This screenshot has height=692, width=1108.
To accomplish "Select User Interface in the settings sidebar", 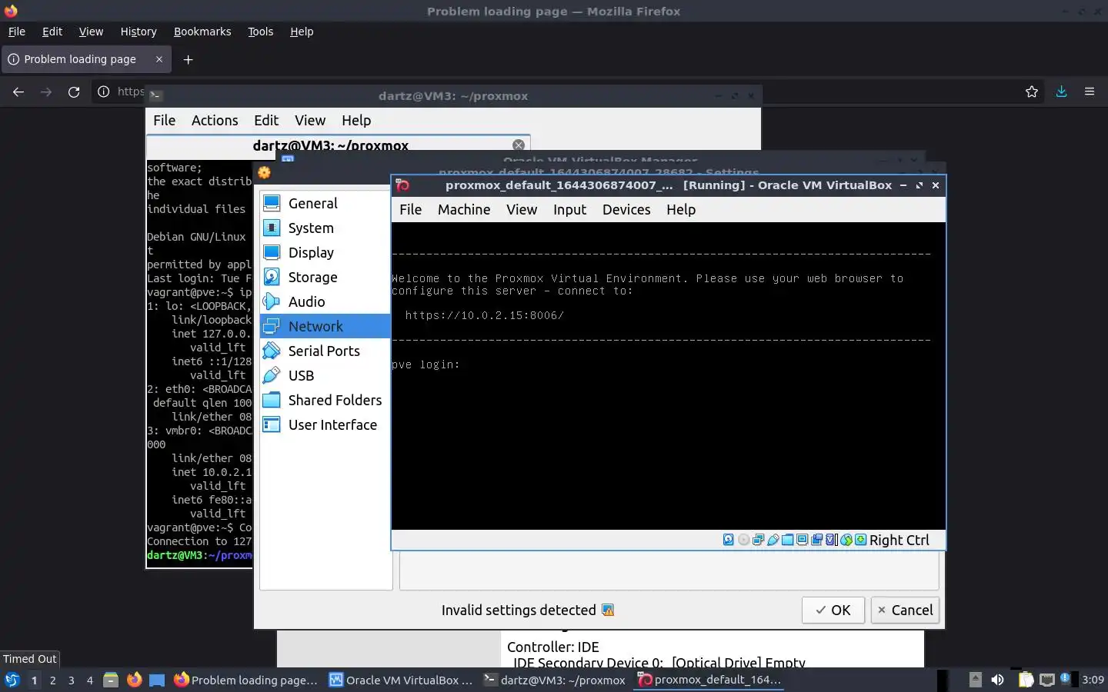I will [325, 424].
